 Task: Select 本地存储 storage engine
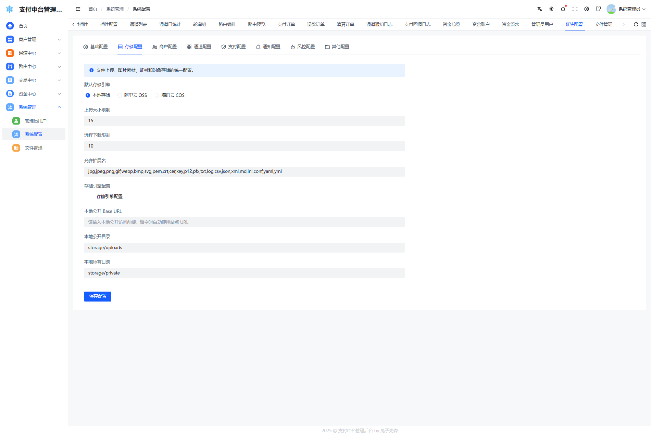[x=88, y=95]
